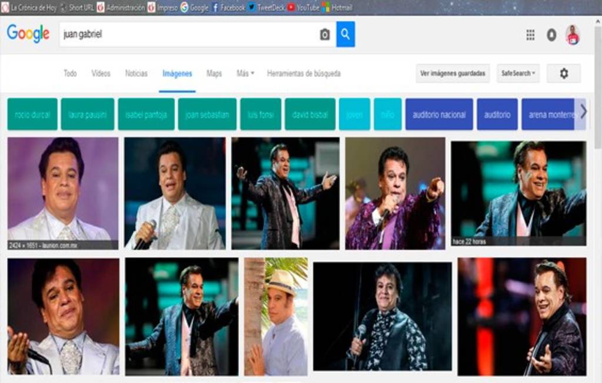This screenshot has height=383, width=602.
Task: Expand the Más menu
Action: pos(245,73)
